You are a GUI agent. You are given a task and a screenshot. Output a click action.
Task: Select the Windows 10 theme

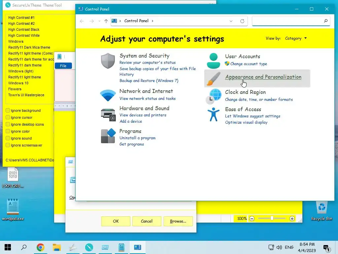click(x=18, y=83)
